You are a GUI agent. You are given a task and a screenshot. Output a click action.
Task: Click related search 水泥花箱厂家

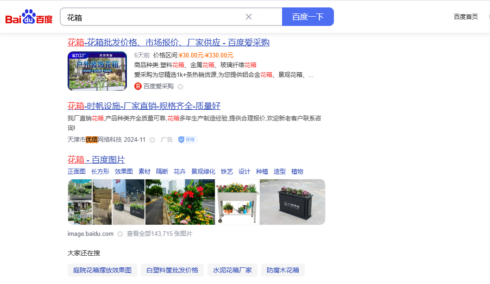232,270
